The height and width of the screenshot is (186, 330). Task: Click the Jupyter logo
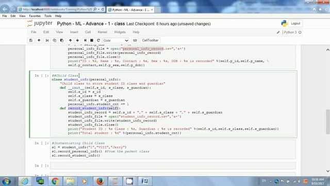[40, 23]
